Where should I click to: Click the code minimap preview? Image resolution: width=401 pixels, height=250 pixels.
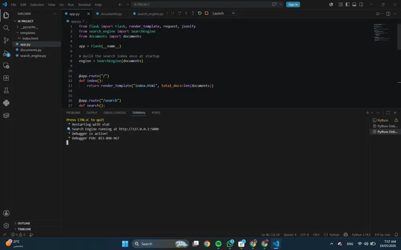(x=383, y=32)
